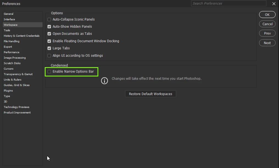Click the Options group heading
Screen dimensions: 279x168
coord(57,13)
